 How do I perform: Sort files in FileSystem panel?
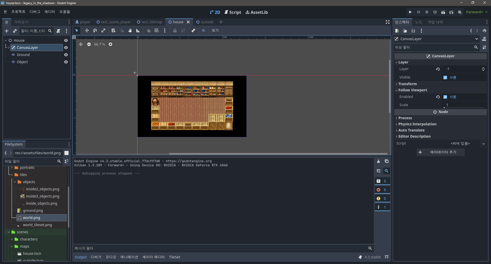66,161
